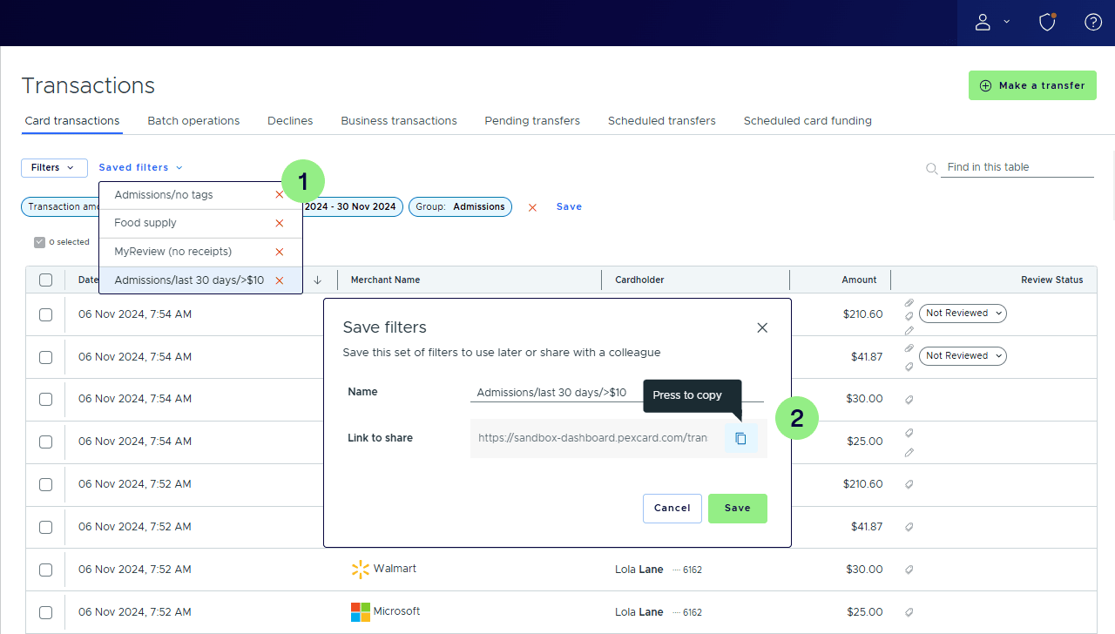1115x634 pixels.
Task: Click the copy link icon
Action: (740, 438)
